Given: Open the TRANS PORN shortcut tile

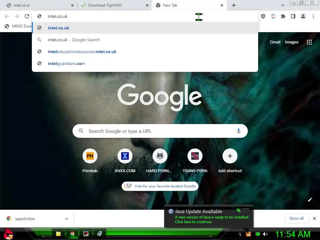Looking at the screenshot, I should point(195,161).
